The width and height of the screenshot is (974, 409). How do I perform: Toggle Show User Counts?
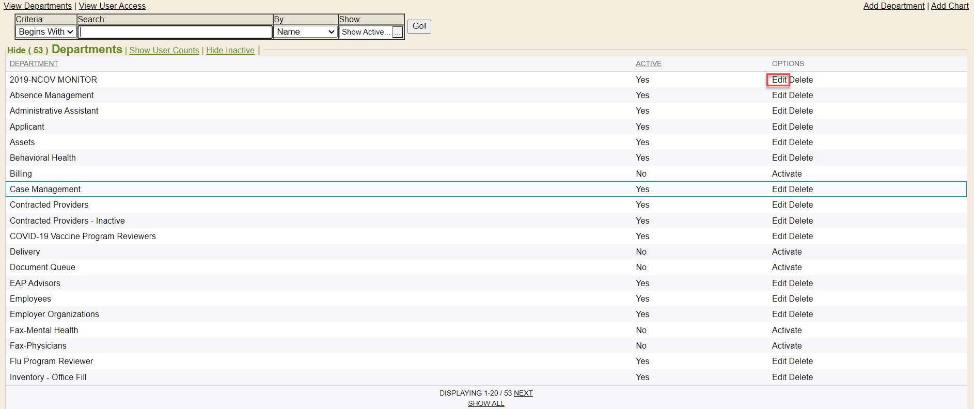tap(164, 50)
